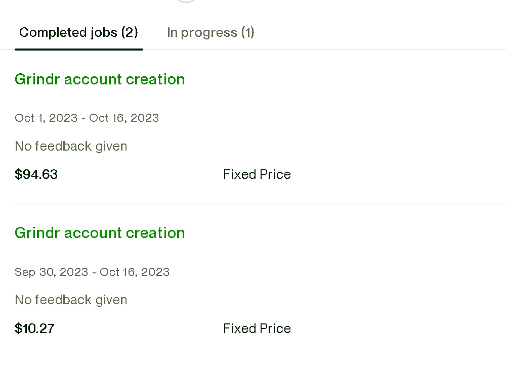
Task: Select No feedback given under the first job
Action: pyautogui.click(x=71, y=146)
